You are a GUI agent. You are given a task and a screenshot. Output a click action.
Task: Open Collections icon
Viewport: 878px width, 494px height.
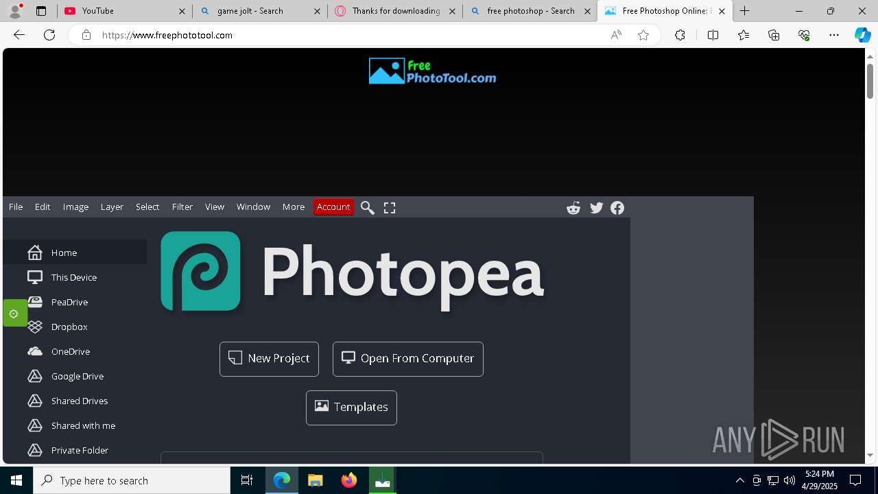click(x=774, y=35)
